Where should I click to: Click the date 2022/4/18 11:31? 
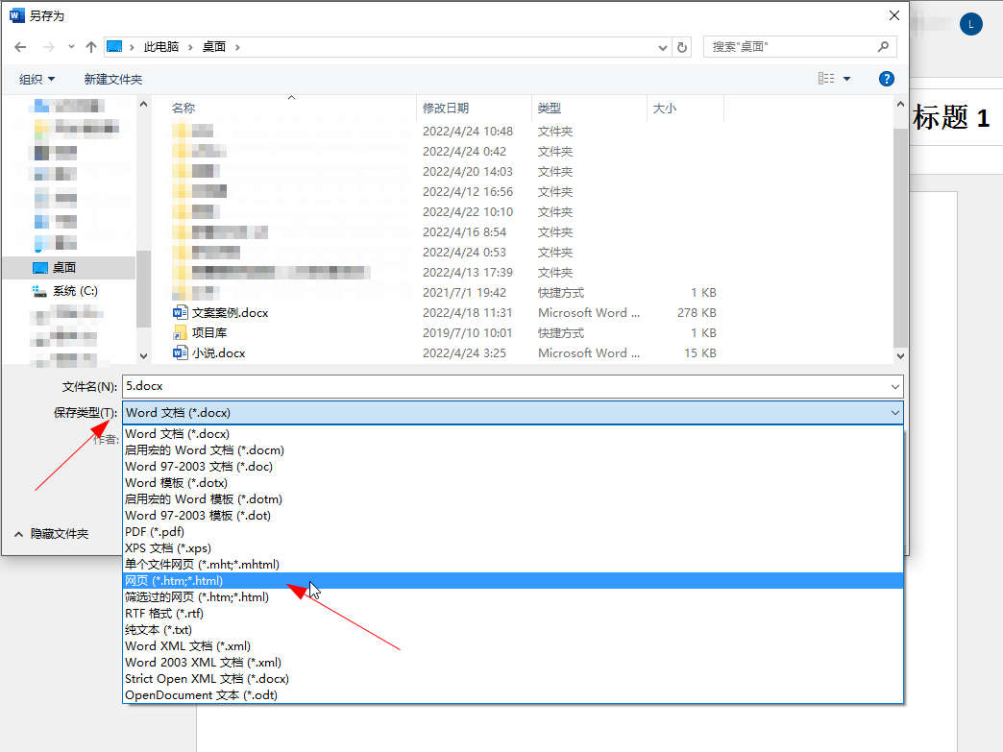[x=468, y=313]
